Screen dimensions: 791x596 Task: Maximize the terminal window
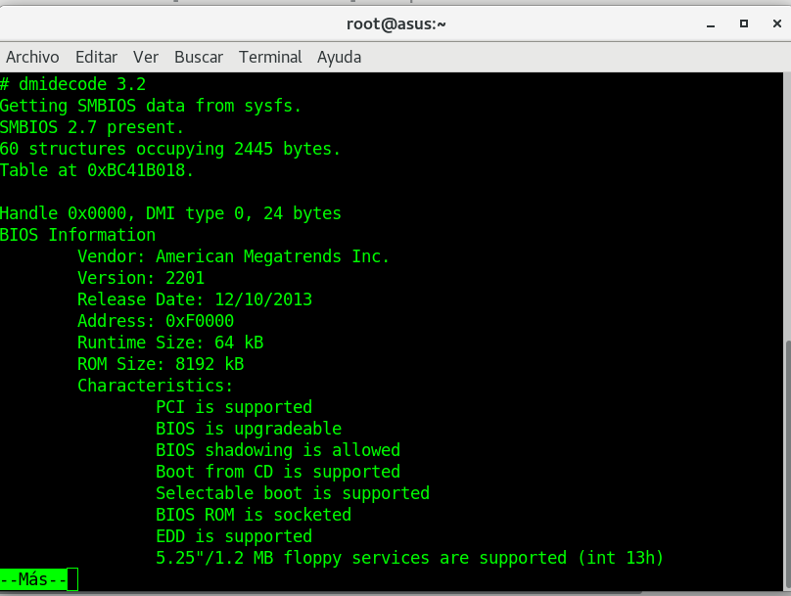pyautogui.click(x=744, y=23)
